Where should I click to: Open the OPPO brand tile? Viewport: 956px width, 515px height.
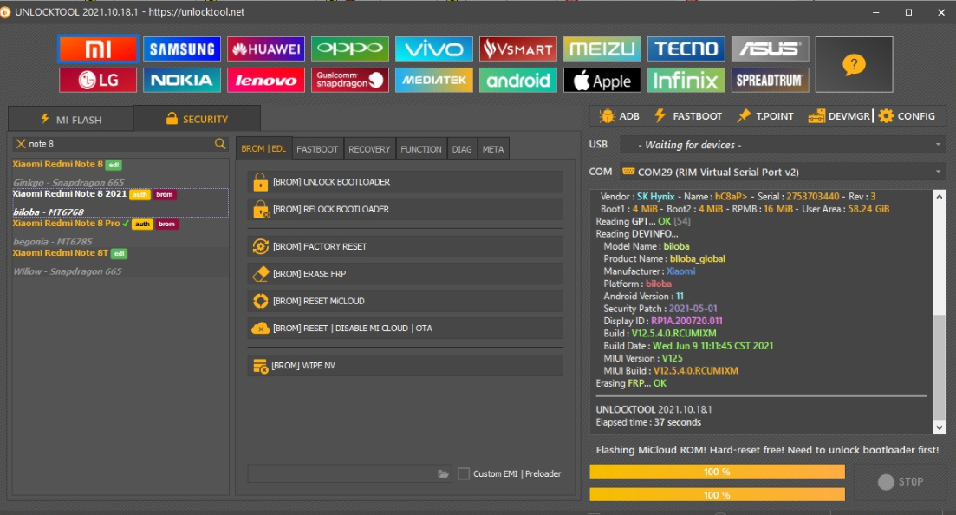[350, 49]
